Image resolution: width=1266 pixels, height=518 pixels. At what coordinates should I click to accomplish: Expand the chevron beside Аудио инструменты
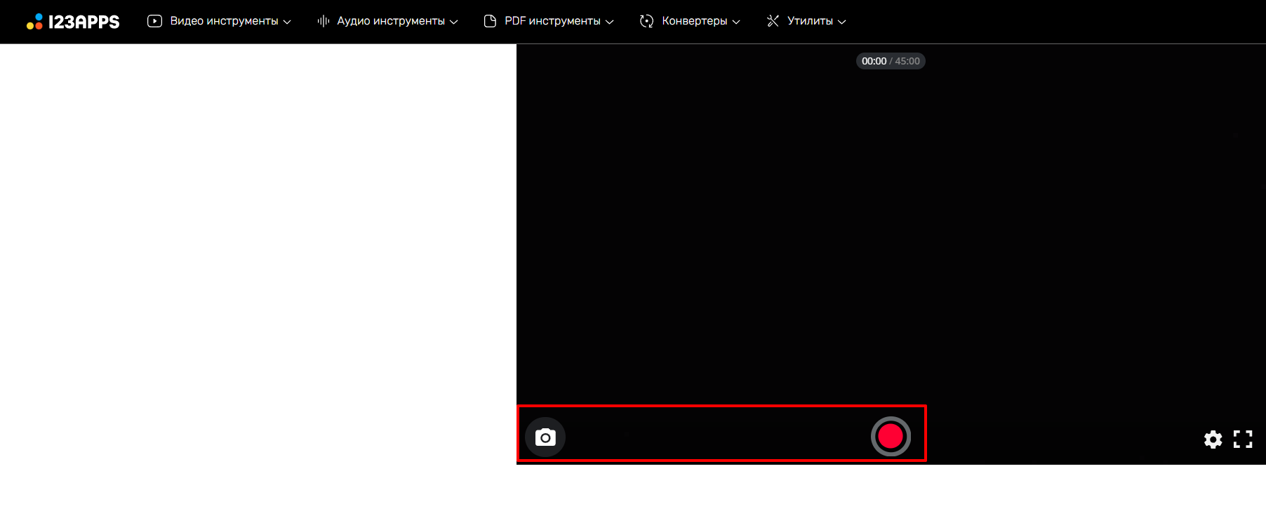tap(454, 22)
